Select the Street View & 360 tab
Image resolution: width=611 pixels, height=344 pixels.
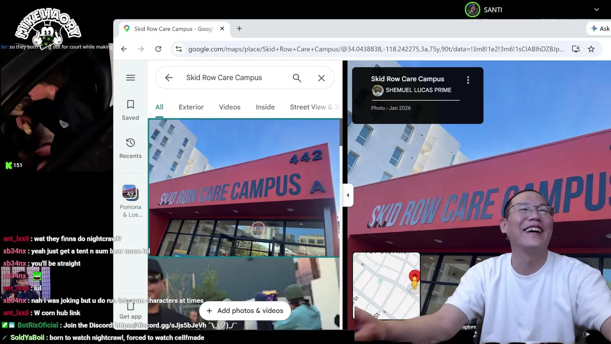[314, 107]
